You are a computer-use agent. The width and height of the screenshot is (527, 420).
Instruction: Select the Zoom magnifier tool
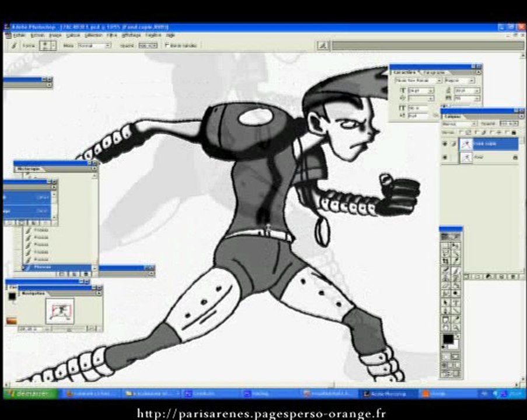coord(455,327)
